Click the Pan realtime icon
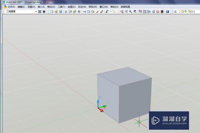 (122, 12)
